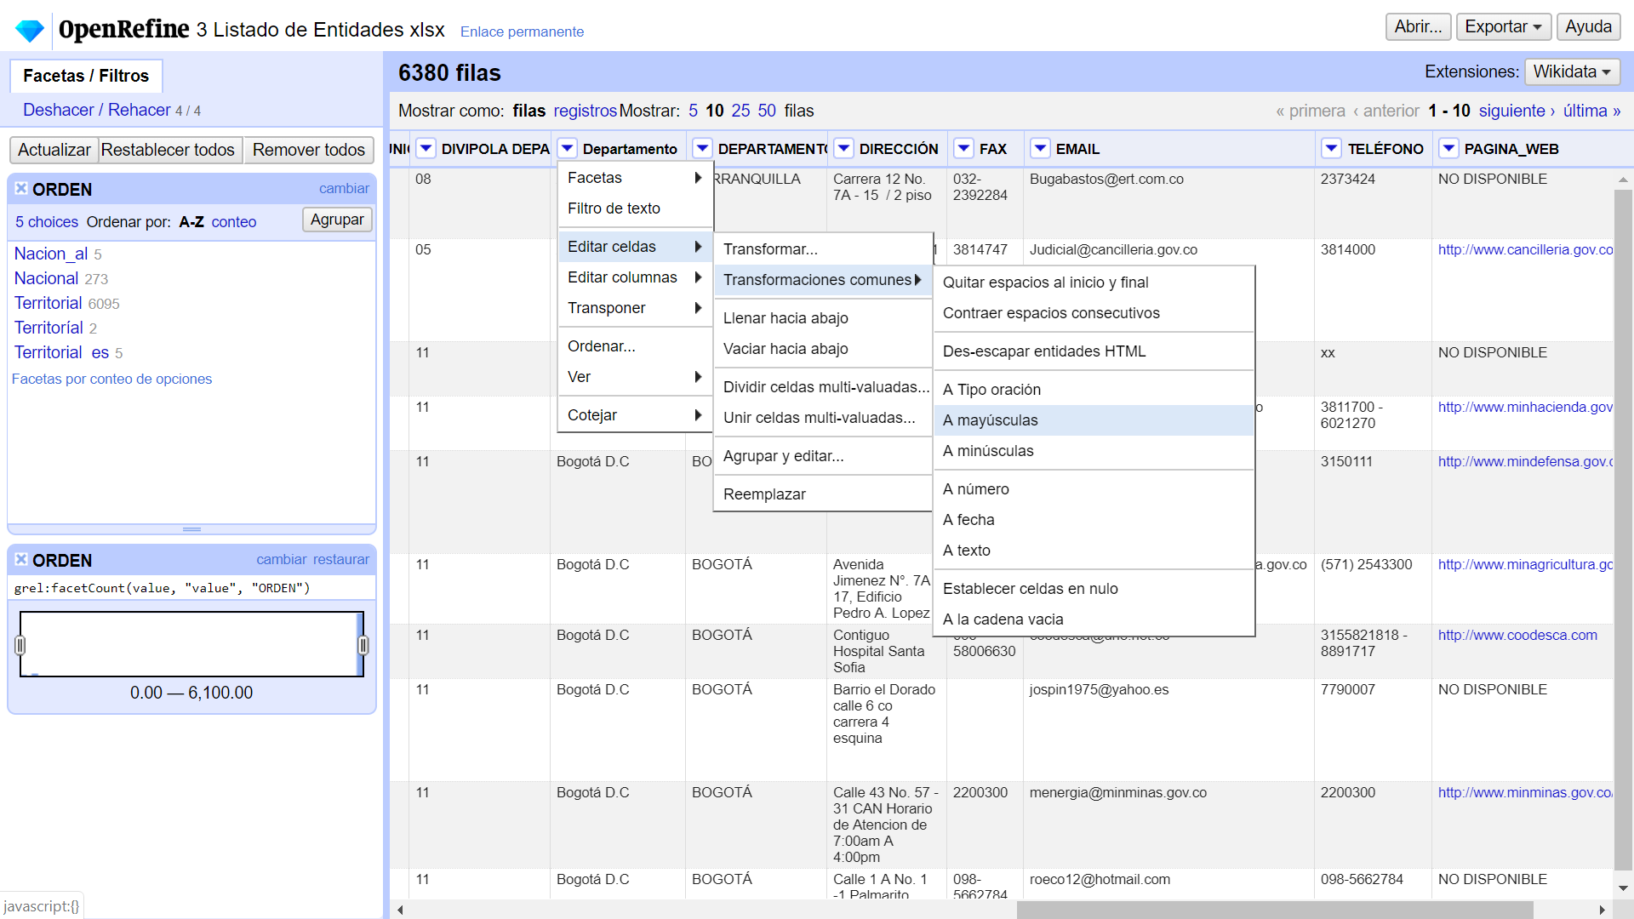Click the Enlace permanente link
1634x919 pixels.
[x=522, y=32]
